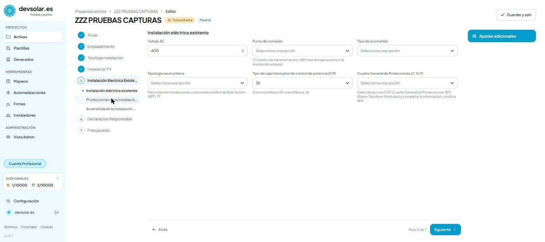Click the devsolar.es sun logo

pyautogui.click(x=10, y=11)
